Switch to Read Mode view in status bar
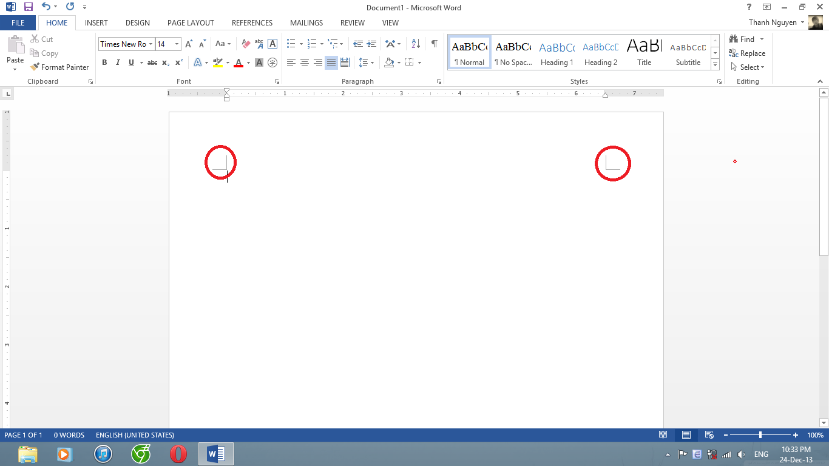The width and height of the screenshot is (829, 466). coord(663,435)
